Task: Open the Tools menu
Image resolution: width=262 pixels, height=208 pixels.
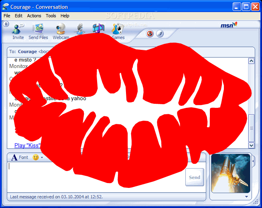Action: point(51,16)
